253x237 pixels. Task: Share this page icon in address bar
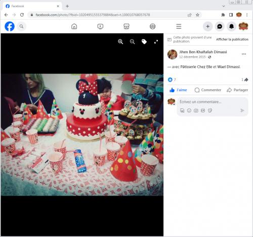click(190, 15)
